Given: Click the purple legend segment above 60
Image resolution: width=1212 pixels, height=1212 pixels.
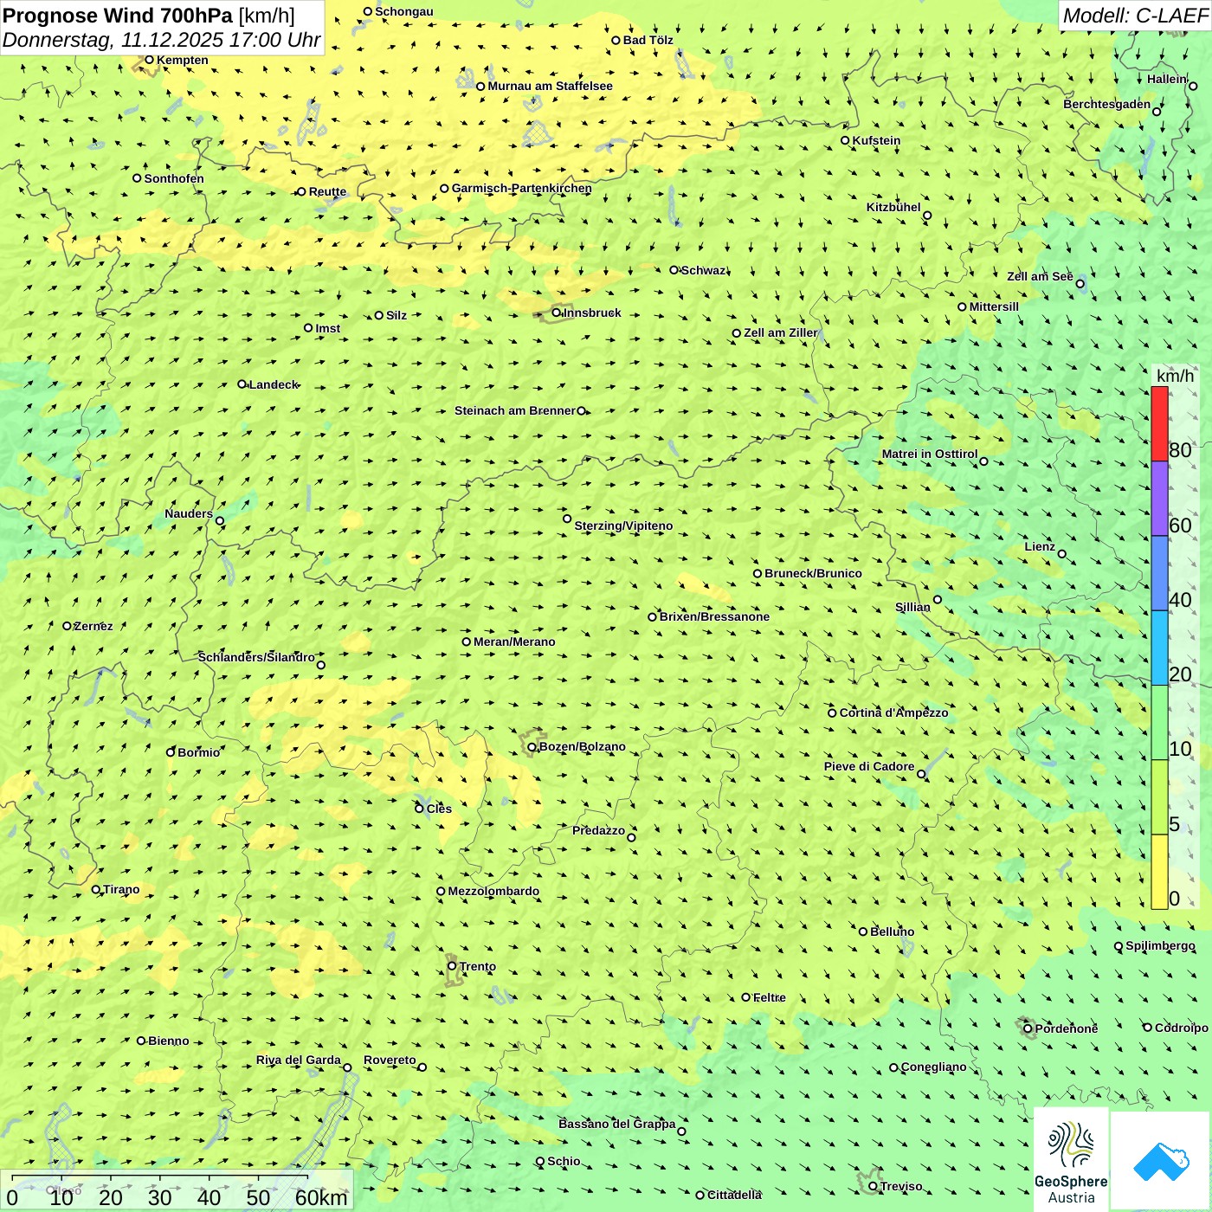Looking at the screenshot, I should [1159, 499].
